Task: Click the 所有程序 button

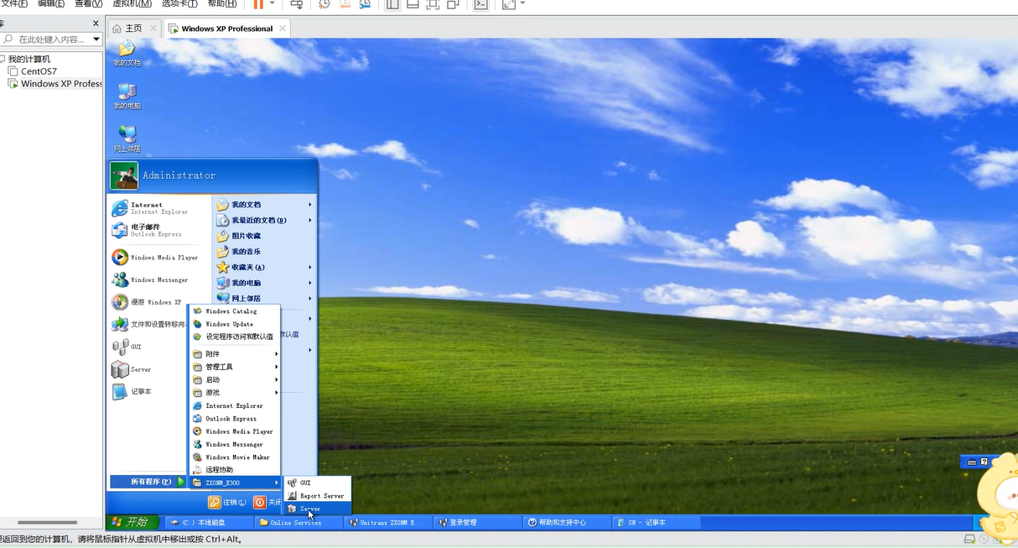Action: (x=148, y=482)
